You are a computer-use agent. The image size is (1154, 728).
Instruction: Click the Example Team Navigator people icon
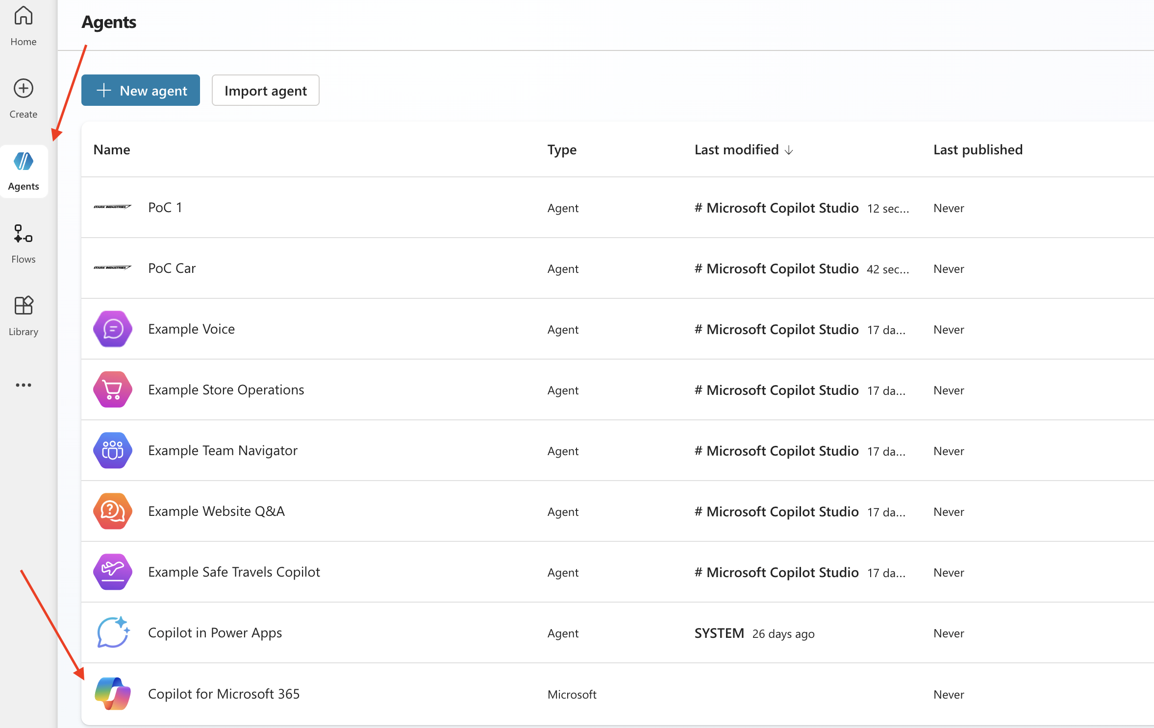coord(113,450)
